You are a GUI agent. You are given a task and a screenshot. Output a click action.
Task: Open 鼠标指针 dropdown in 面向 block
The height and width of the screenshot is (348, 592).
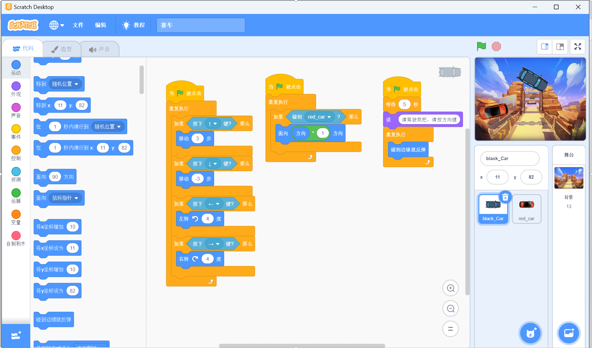(x=65, y=198)
